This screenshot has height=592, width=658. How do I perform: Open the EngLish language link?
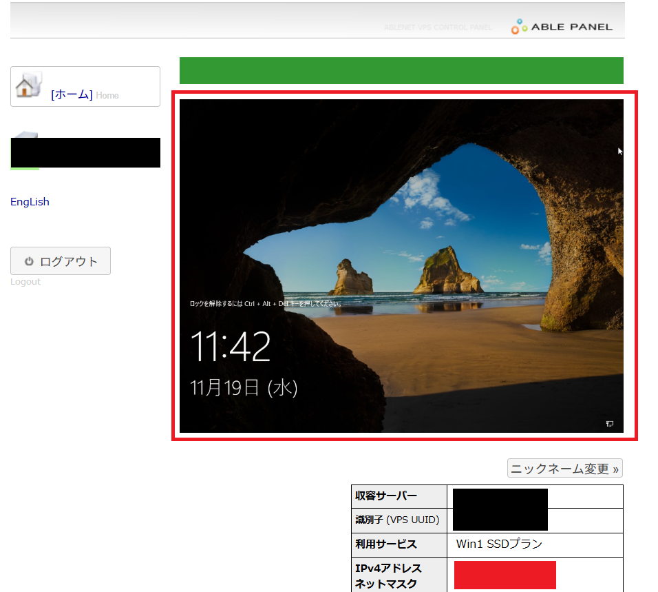click(30, 201)
